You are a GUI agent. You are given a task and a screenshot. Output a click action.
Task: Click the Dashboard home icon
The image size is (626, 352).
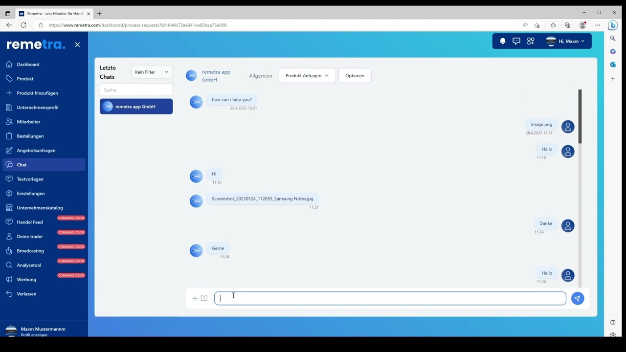[x=9, y=64]
